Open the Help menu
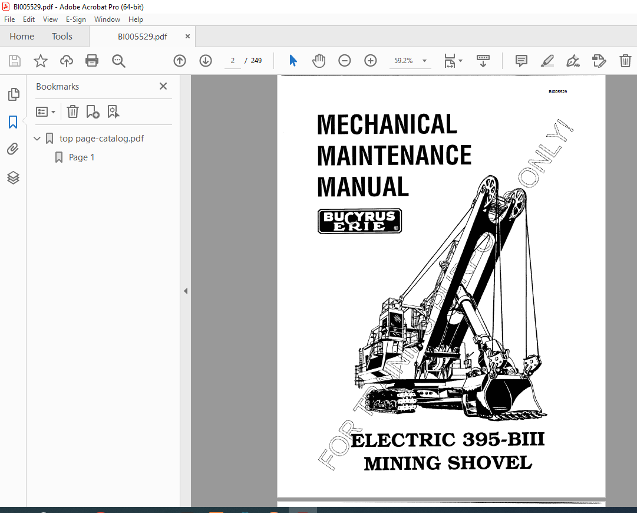The width and height of the screenshot is (637, 513). point(136,19)
